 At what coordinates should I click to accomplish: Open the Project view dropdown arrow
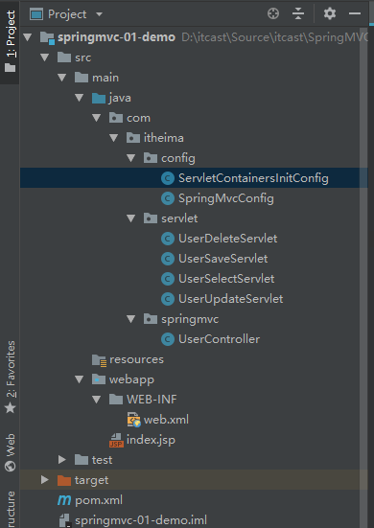point(99,14)
